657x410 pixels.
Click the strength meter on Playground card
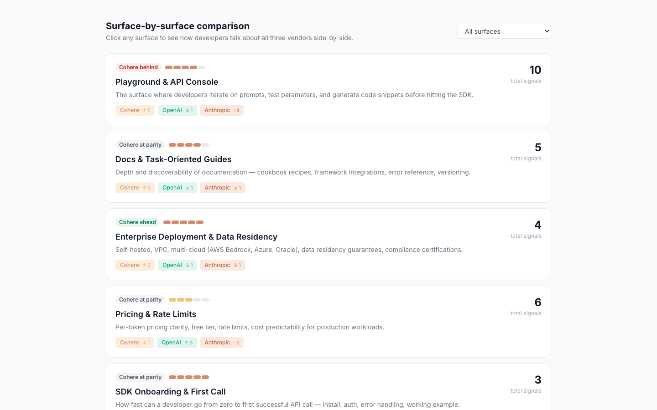point(185,67)
